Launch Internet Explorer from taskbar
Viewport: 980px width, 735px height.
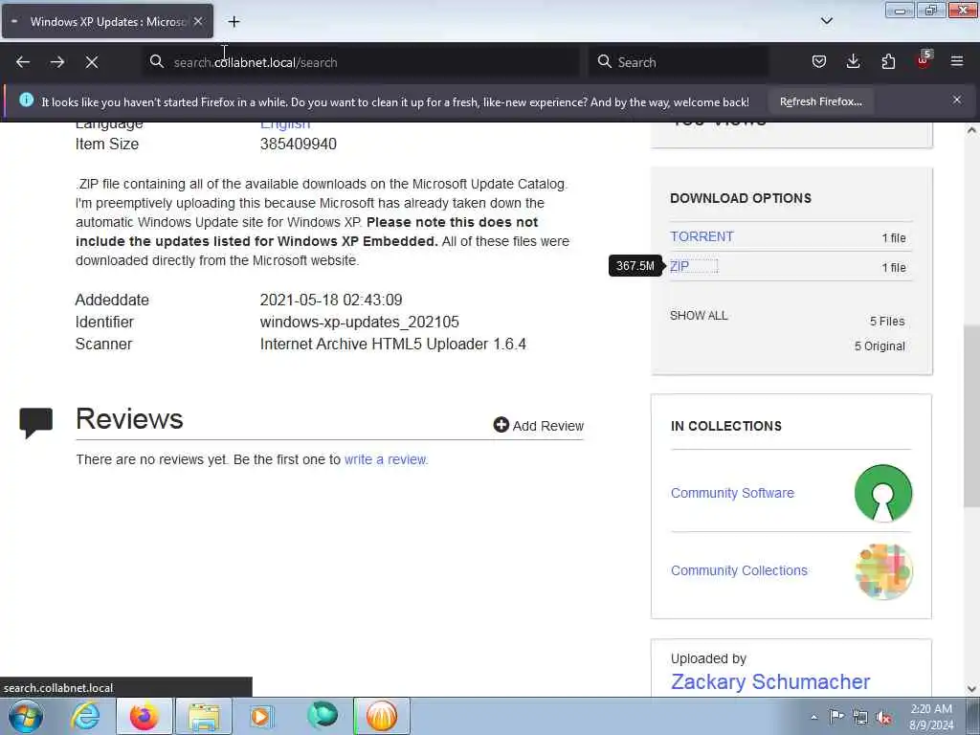pyautogui.click(x=85, y=716)
